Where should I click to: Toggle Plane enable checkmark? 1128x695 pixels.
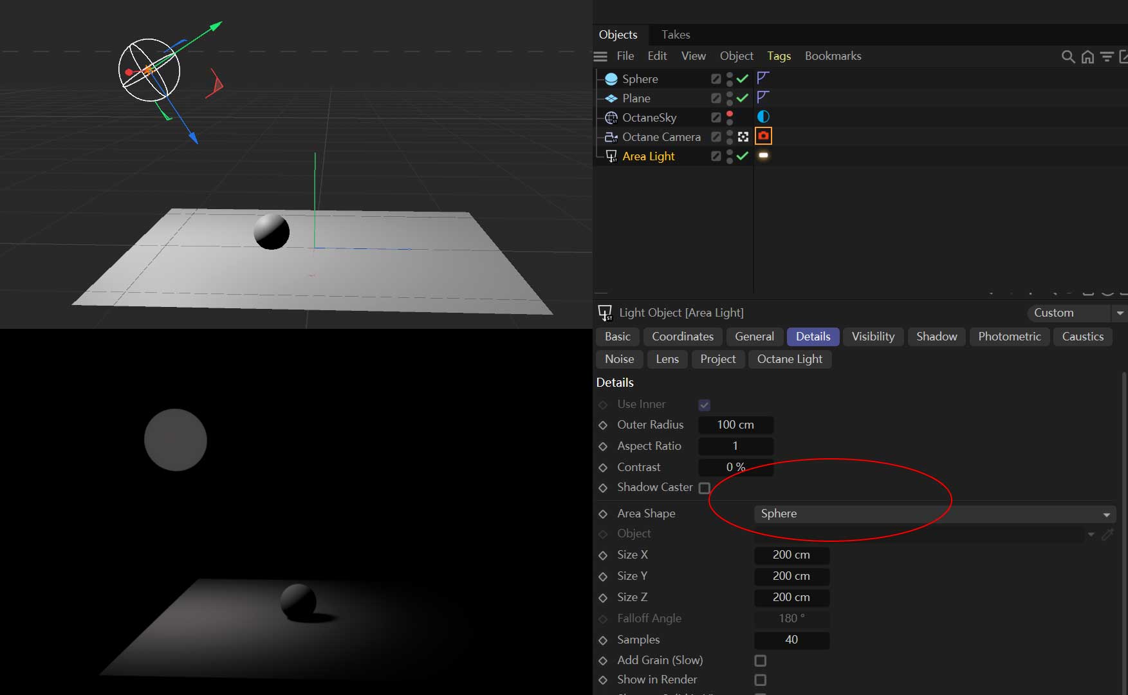(x=743, y=98)
